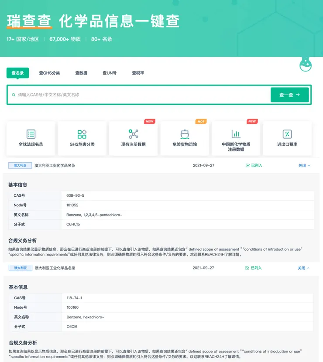Screen dimensions: 323x362
Task: Click the name Benzene, 1,2,3,4,5-pentachloro-
Action: point(94,215)
